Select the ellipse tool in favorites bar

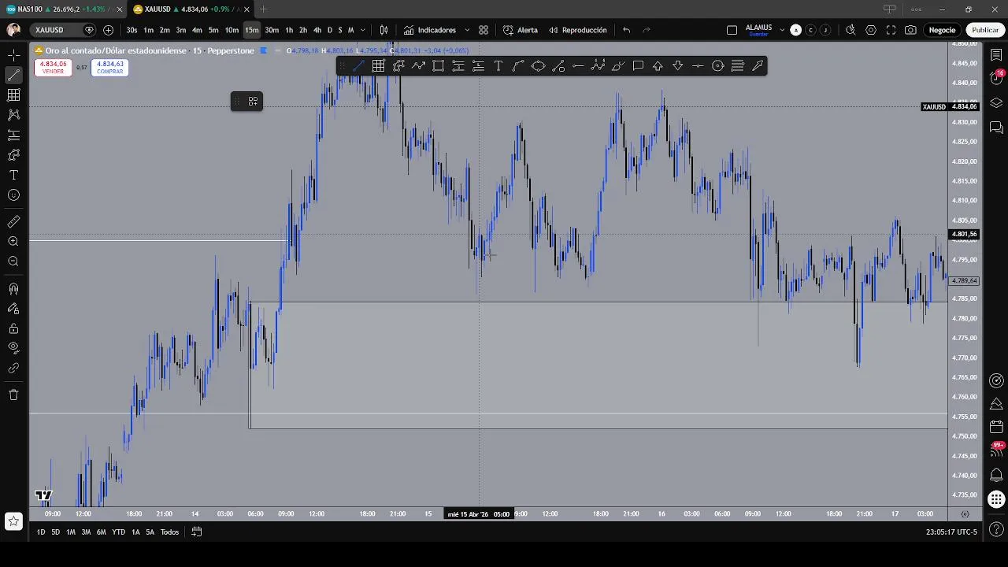(x=538, y=66)
